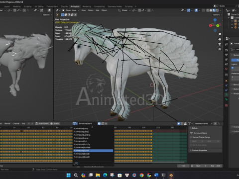Open the Armature object data tab icon
This screenshot has width=239, height=179.
click(227, 94)
